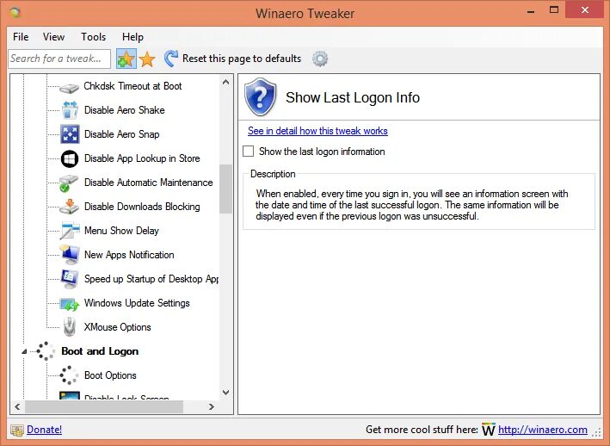Click the reset arrow icon in toolbar
This screenshot has width=610, height=446.
pos(171,59)
